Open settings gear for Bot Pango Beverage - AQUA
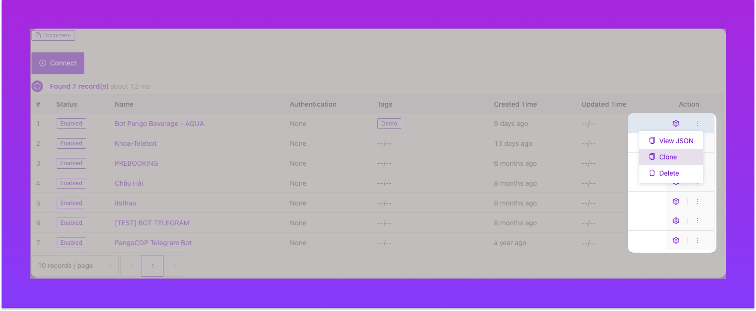Image resolution: width=756 pixels, height=311 pixels. point(676,123)
